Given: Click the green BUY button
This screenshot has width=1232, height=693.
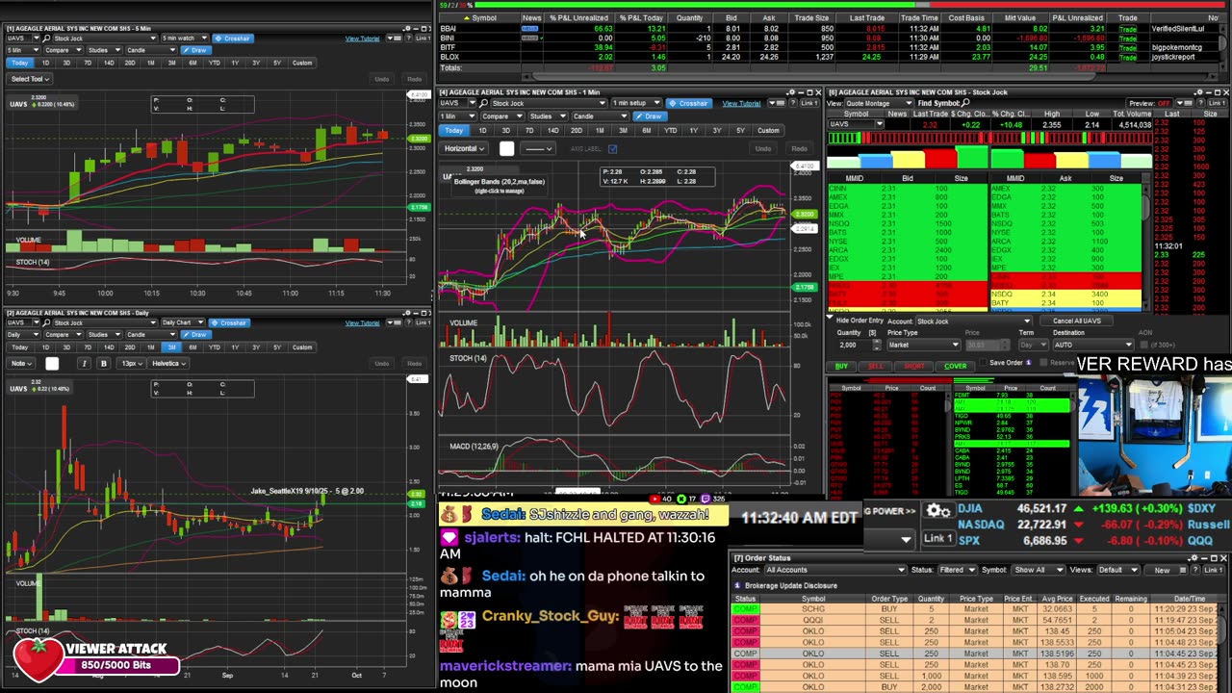Looking at the screenshot, I should pyautogui.click(x=841, y=366).
